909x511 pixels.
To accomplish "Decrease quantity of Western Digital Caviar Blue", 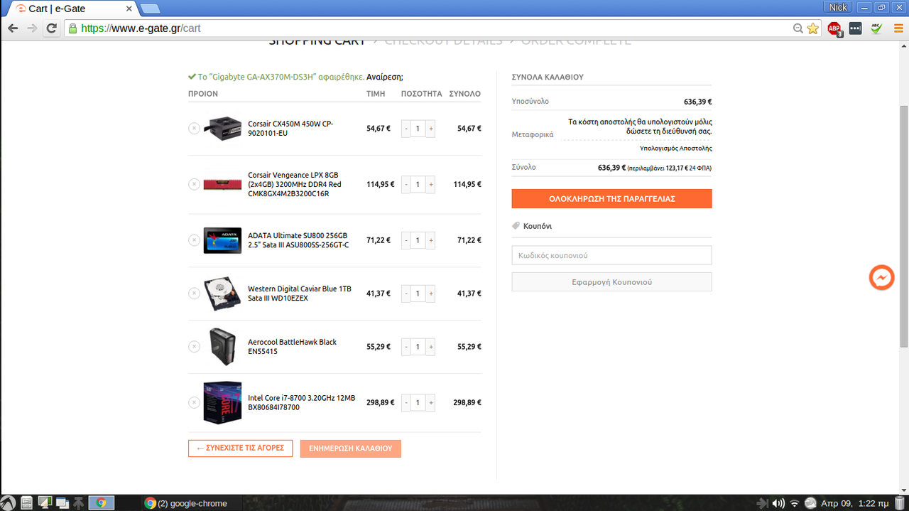I will pyautogui.click(x=406, y=294).
